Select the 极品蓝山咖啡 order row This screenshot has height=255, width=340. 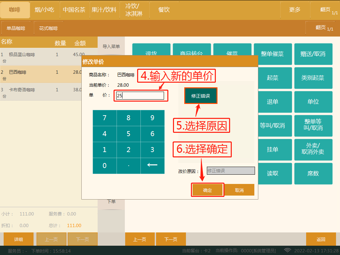(41, 57)
